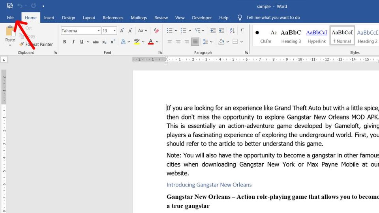The height and width of the screenshot is (213, 379).
Task: Toggle Underline formatting
Action: tap(82, 42)
